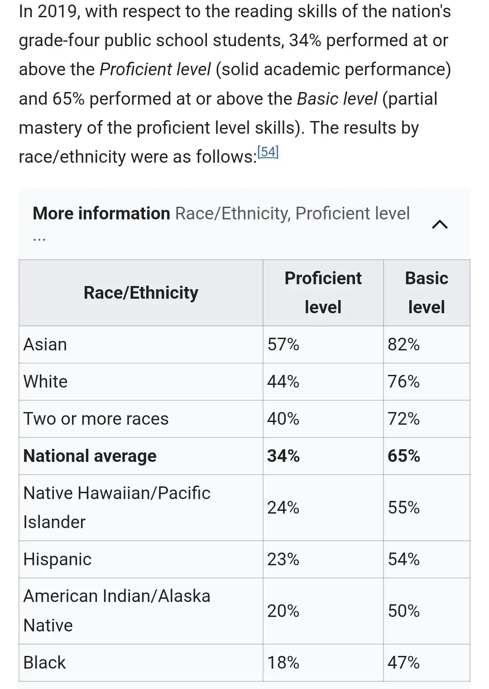Click the 47% Black basic value

coord(403,663)
